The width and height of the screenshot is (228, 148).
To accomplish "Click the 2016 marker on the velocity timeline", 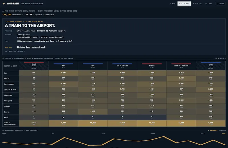I will point(103,134).
